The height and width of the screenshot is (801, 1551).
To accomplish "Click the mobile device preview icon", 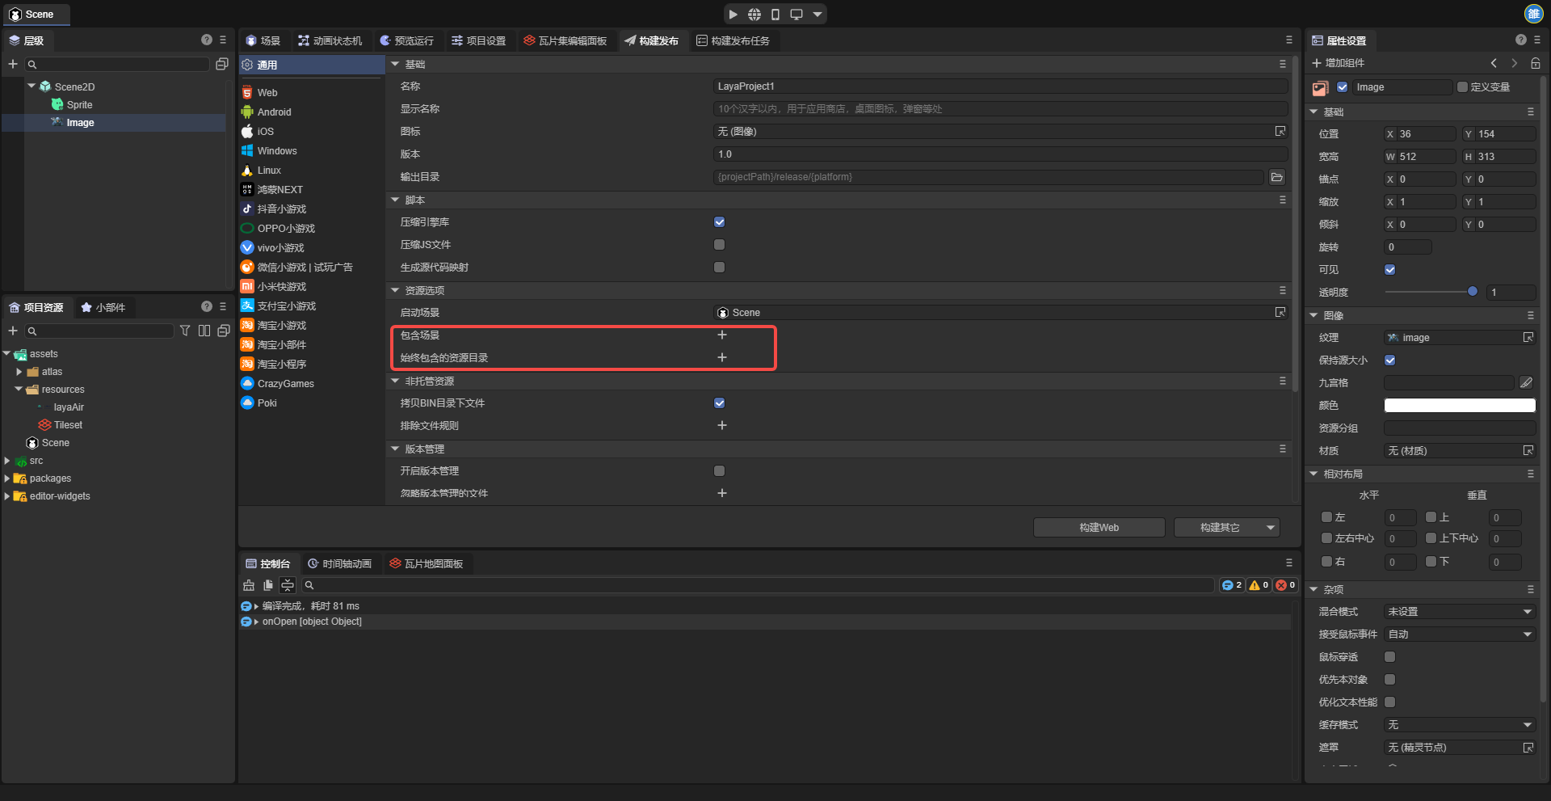I will [775, 15].
